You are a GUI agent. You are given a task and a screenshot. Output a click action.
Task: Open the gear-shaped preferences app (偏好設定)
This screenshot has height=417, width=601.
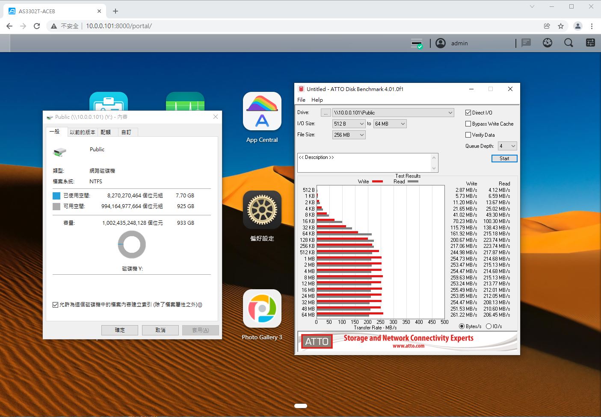262,210
